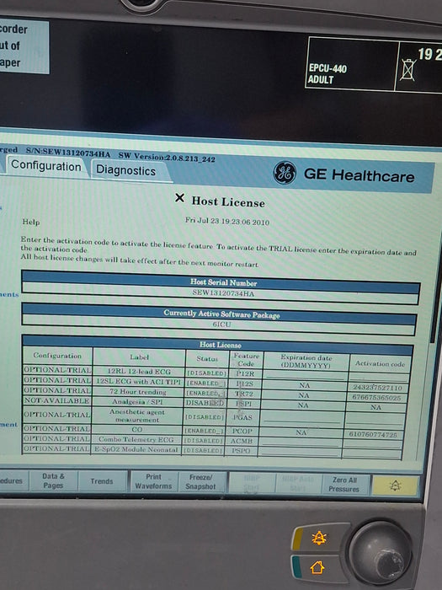Click the ENABLED status for CO row
This screenshot has height=590, width=442.
[x=203, y=431]
